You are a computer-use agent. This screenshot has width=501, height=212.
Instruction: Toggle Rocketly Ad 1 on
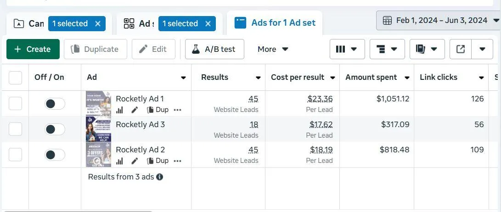(x=55, y=104)
